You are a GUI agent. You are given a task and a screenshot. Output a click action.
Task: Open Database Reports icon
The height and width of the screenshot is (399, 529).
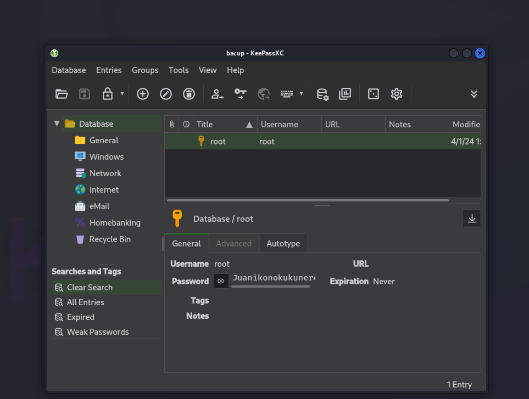pos(345,94)
